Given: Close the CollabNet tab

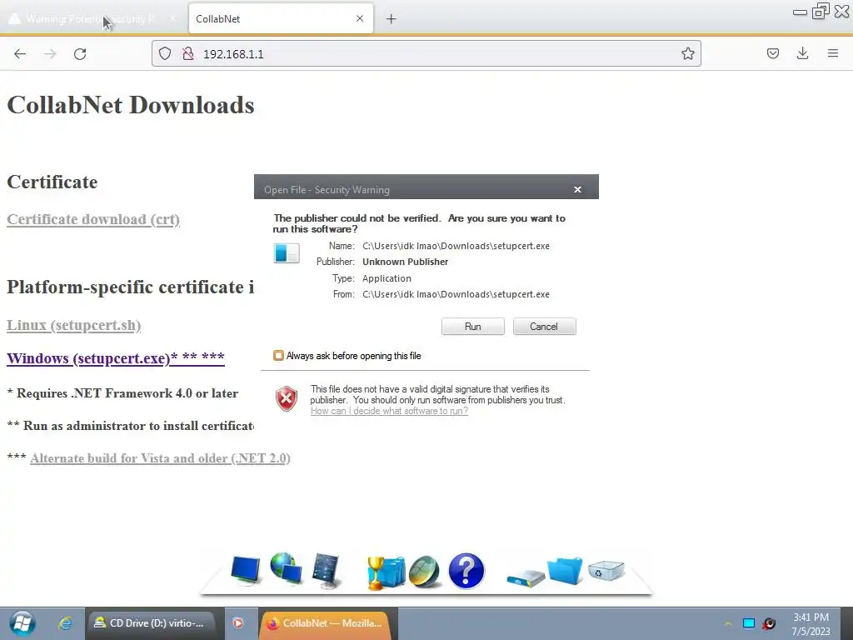Looking at the screenshot, I should tap(360, 18).
